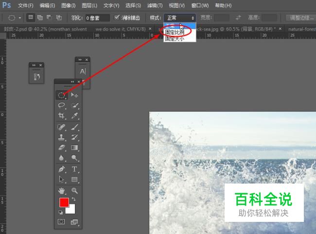Screen dimensions: 316x234
Task: Select the Horizontal Type tool
Action: coord(74,169)
